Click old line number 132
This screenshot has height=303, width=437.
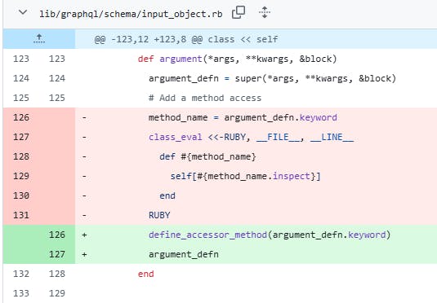click(21, 274)
